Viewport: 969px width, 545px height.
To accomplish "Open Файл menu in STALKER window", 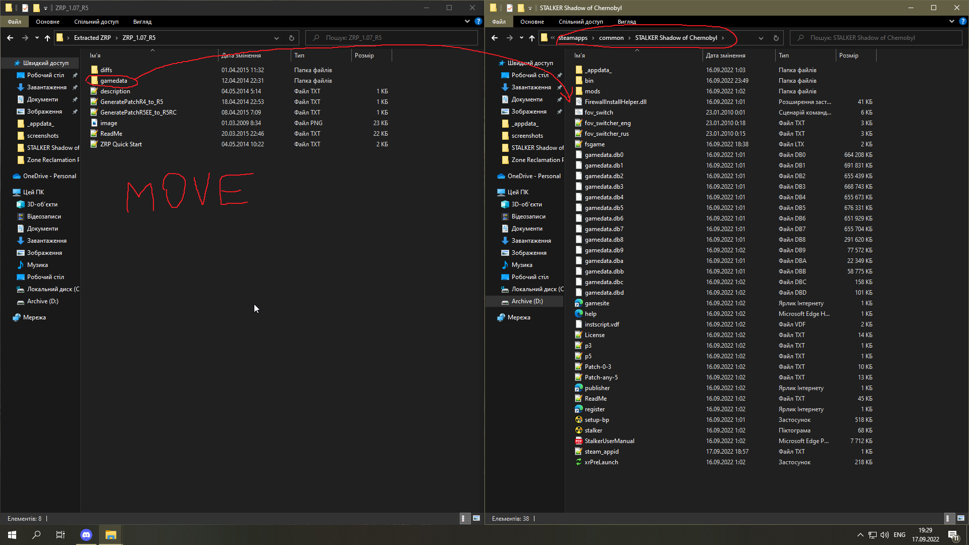I will pos(499,22).
